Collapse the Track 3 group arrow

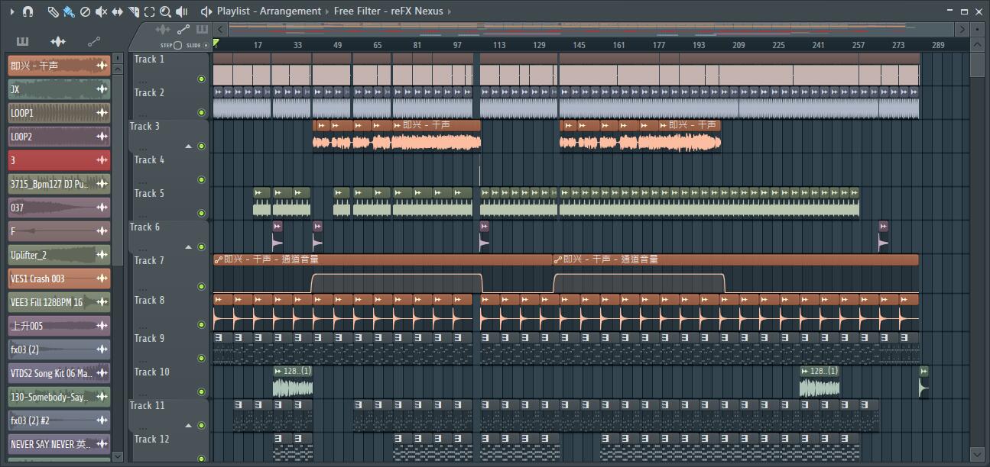click(189, 147)
